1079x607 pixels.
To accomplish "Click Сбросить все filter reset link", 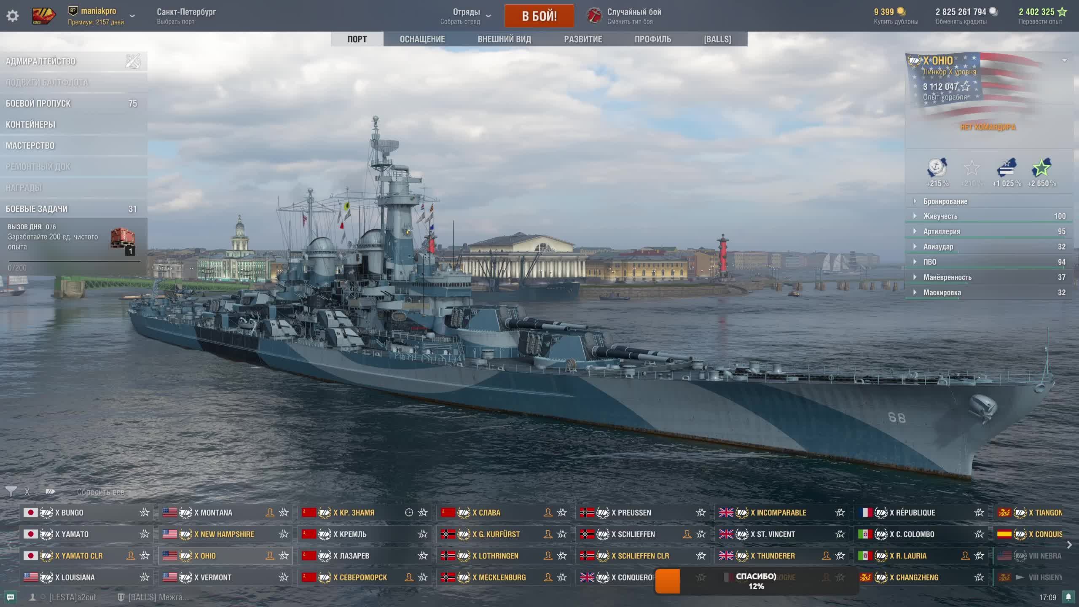I will [x=100, y=492].
